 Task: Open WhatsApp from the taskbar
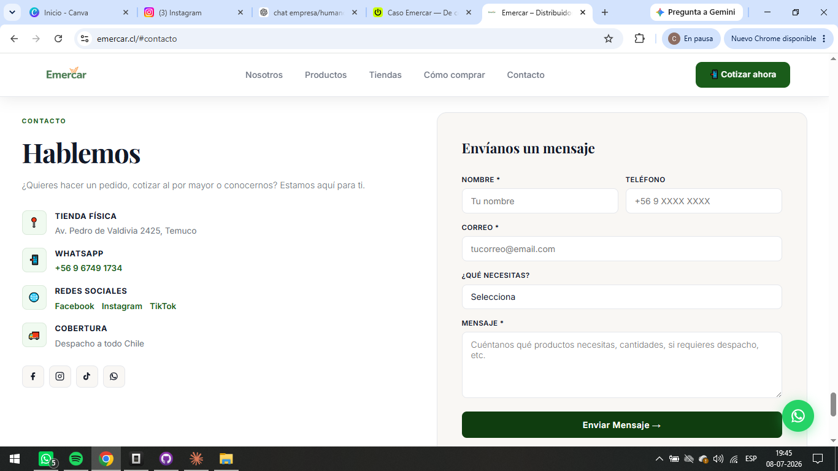tap(46, 459)
